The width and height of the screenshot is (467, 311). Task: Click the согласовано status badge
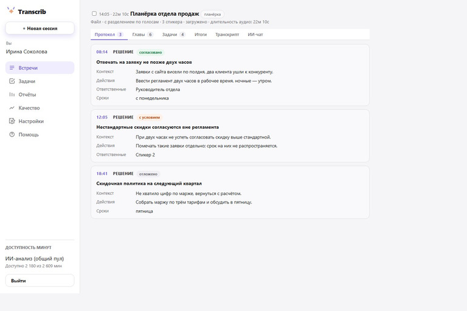click(x=150, y=52)
